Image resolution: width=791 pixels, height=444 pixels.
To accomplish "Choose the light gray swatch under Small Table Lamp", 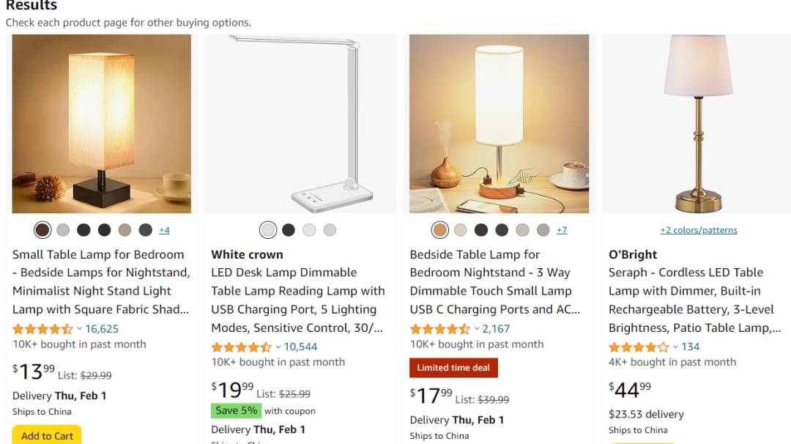I will tap(63, 230).
